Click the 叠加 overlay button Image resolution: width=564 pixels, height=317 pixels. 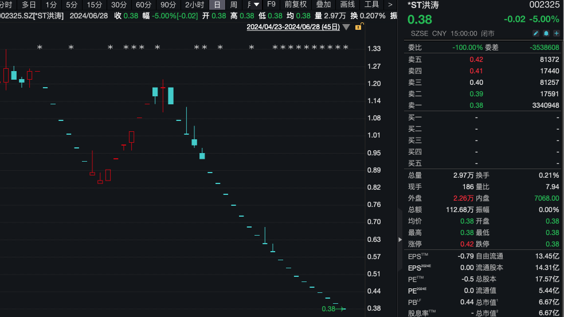pos(323,5)
